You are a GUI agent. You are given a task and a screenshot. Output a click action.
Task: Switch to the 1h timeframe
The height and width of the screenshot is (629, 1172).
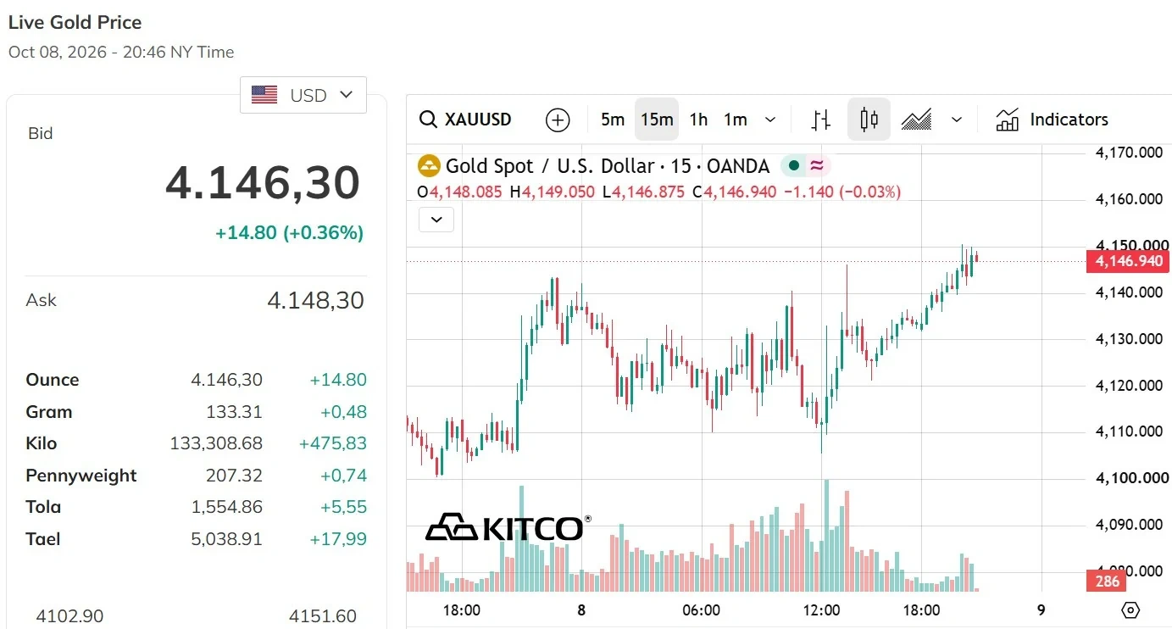point(698,120)
